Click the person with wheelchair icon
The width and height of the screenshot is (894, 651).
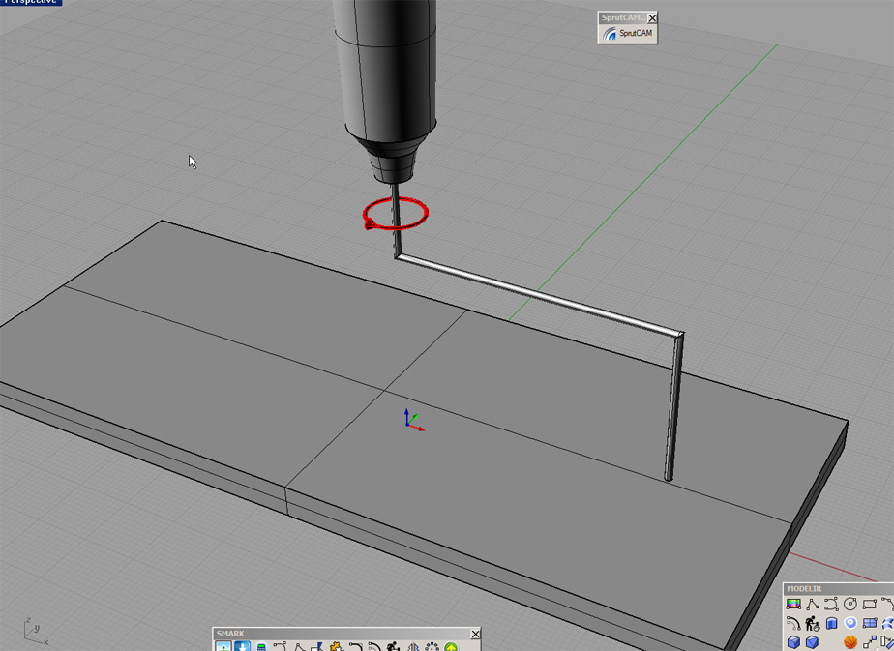pyautogui.click(x=813, y=624)
